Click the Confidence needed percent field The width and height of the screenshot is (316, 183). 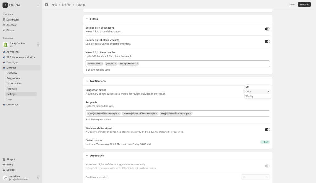click(x=255, y=177)
